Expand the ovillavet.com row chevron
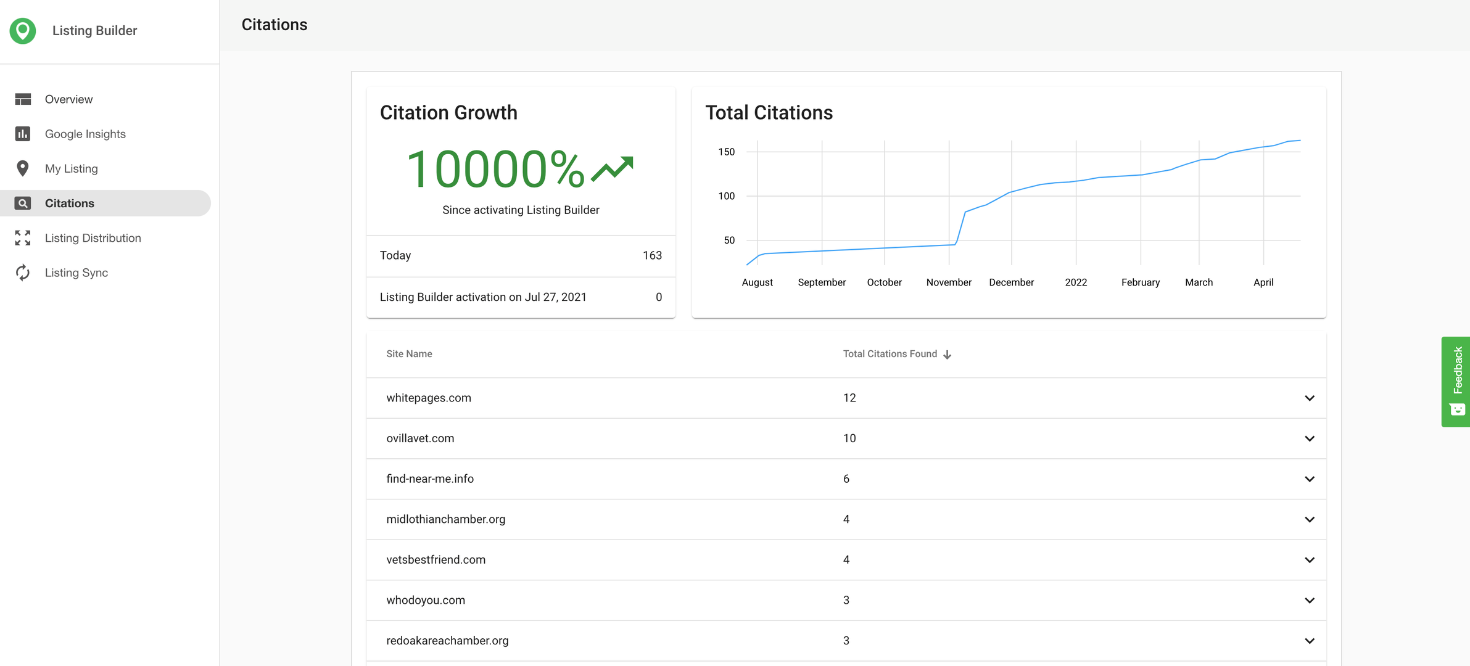Viewport: 1470px width, 666px height. [1310, 438]
